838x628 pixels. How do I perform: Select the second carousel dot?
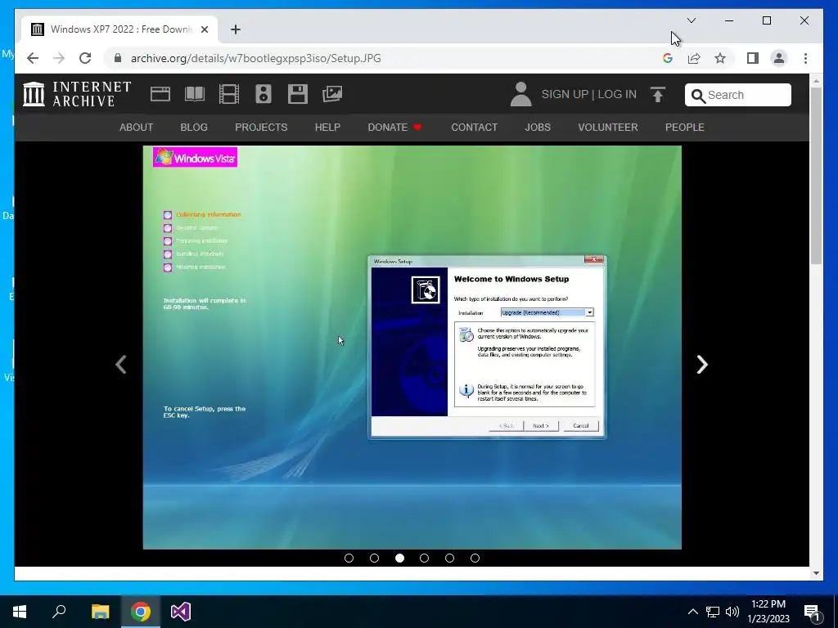coord(374,558)
